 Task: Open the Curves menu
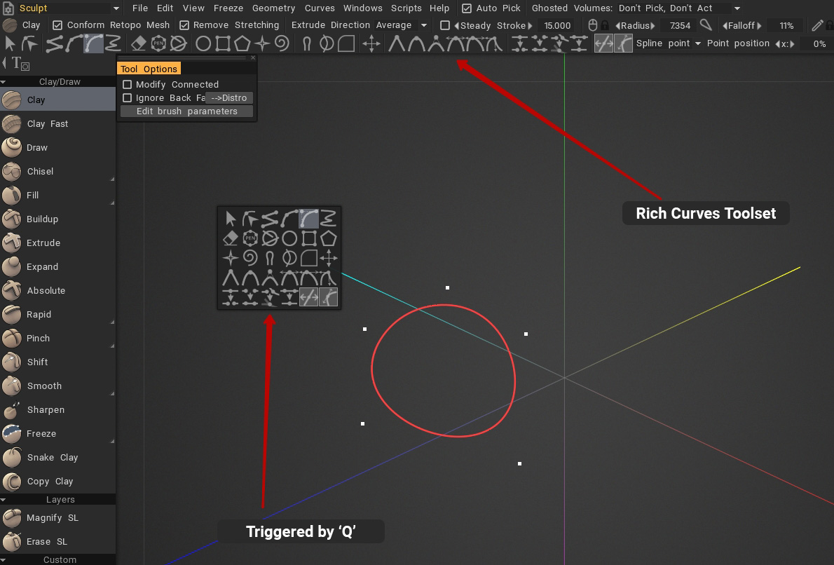coord(319,8)
